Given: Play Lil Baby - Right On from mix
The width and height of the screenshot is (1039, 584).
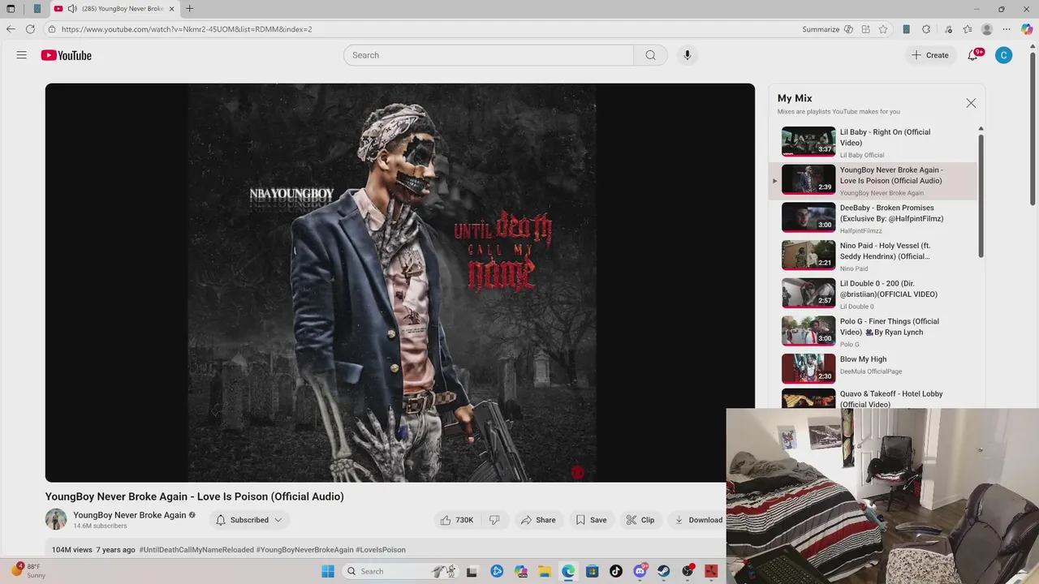Looking at the screenshot, I should point(873,141).
